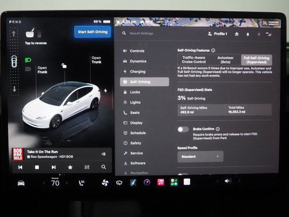Open the dashcam camera app icon
This screenshot has height=217, width=289.
147,183
